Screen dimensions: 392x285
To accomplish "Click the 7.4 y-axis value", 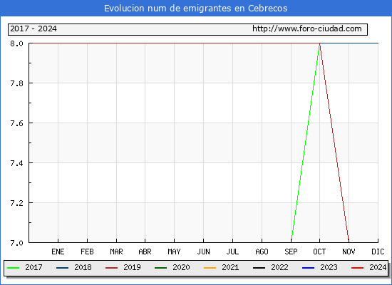I will [16, 163].
